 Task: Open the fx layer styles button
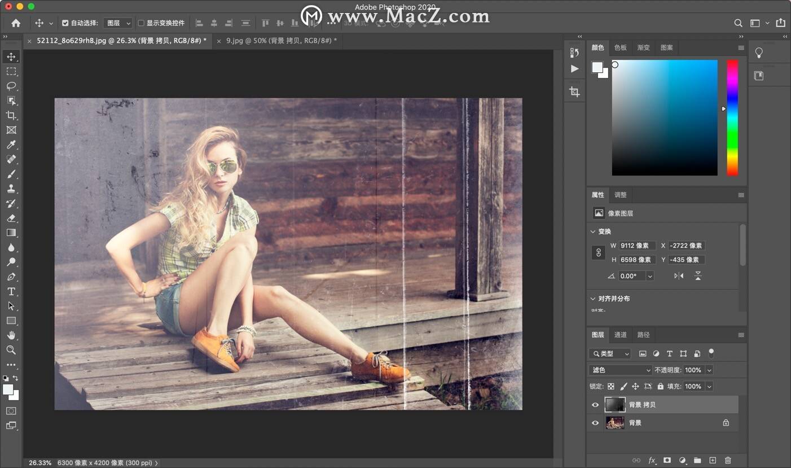tap(652, 460)
